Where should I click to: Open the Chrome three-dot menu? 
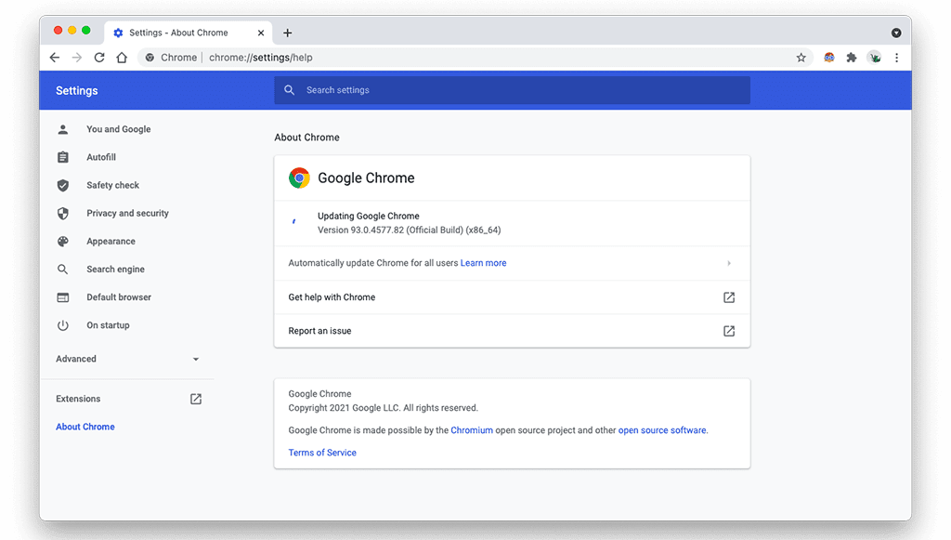(x=897, y=58)
